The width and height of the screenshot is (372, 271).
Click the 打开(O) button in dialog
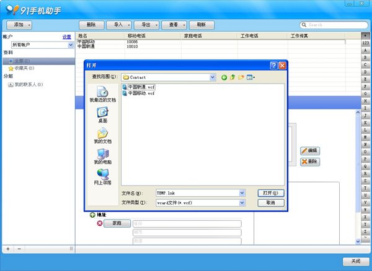[271, 193]
